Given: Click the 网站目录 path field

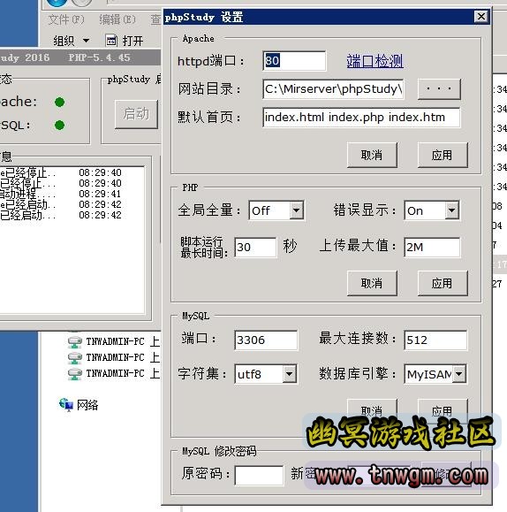Looking at the screenshot, I should tap(333, 88).
